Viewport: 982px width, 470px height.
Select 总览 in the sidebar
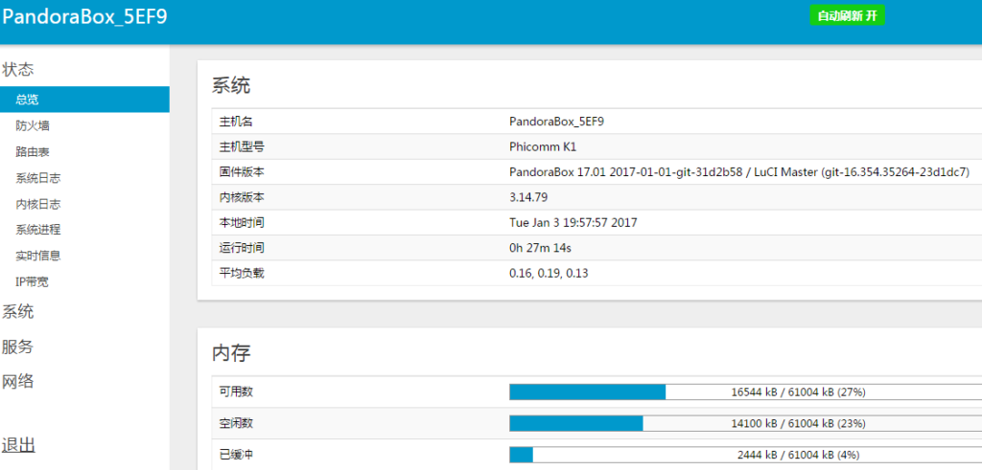pyautogui.click(x=28, y=100)
